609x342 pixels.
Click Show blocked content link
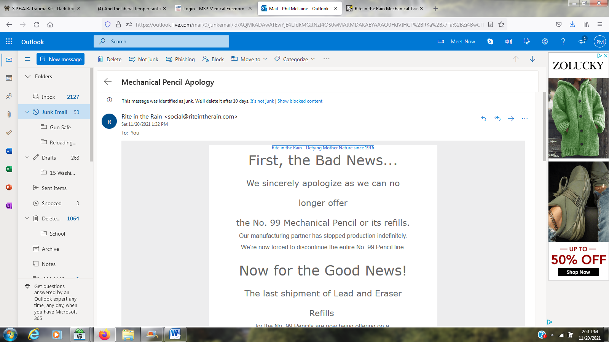pyautogui.click(x=300, y=101)
